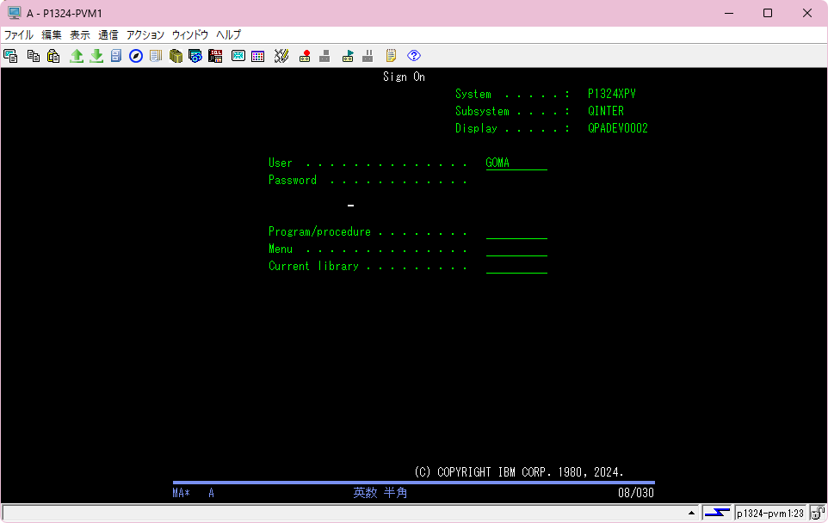The image size is (828, 523).
Task: Click the green upload (send data) icon
Action: [x=77, y=55]
